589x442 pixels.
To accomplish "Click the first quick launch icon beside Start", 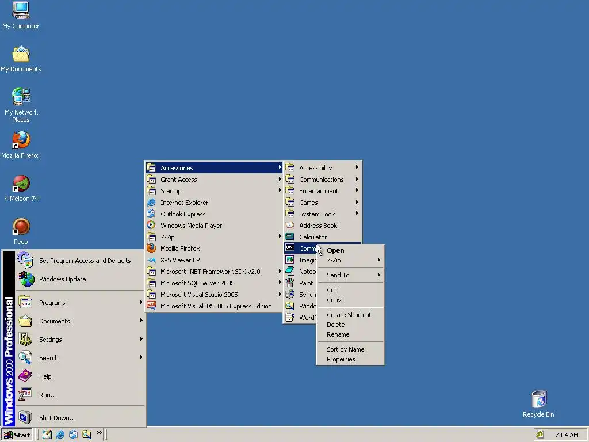I will pos(47,435).
